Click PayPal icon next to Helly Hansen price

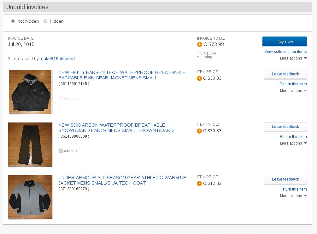pos(199,78)
